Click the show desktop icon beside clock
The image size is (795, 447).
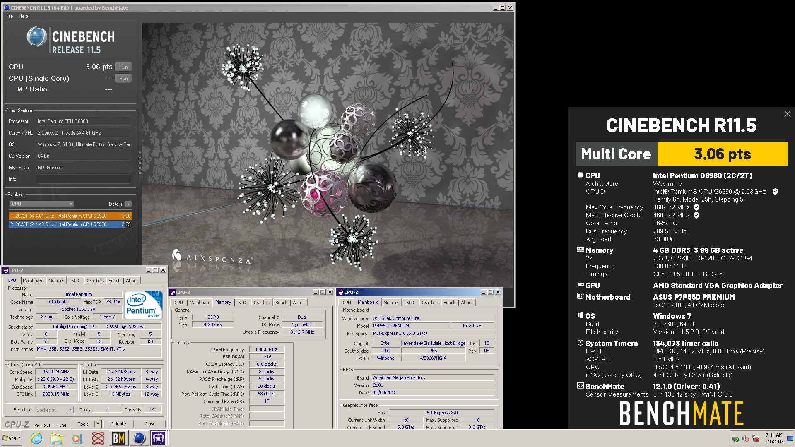click(790, 438)
